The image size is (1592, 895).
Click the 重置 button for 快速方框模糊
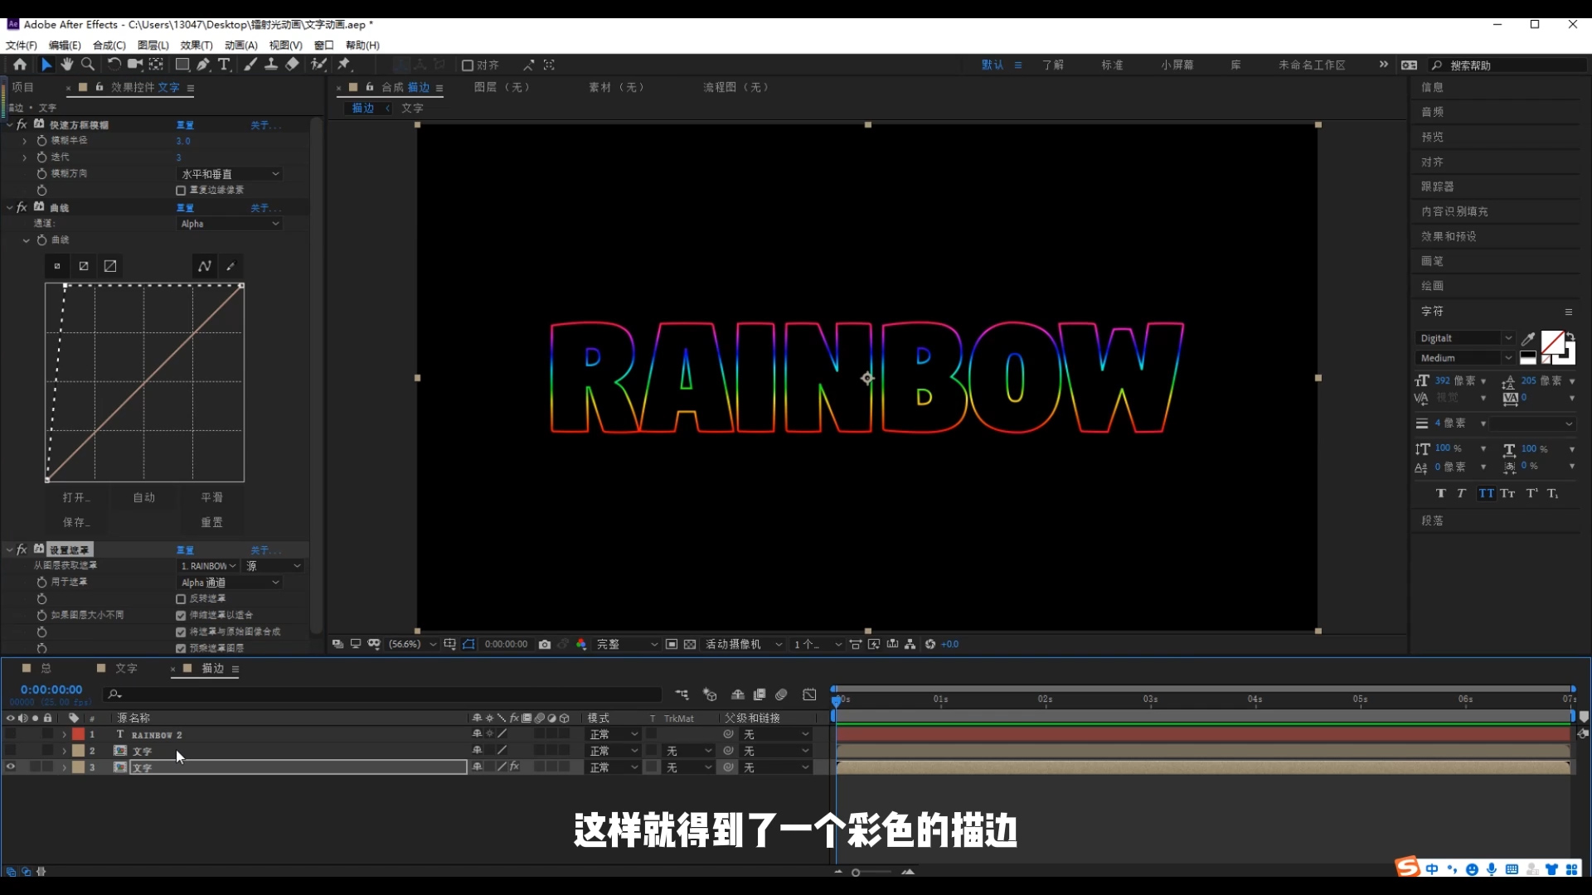[x=186, y=125]
